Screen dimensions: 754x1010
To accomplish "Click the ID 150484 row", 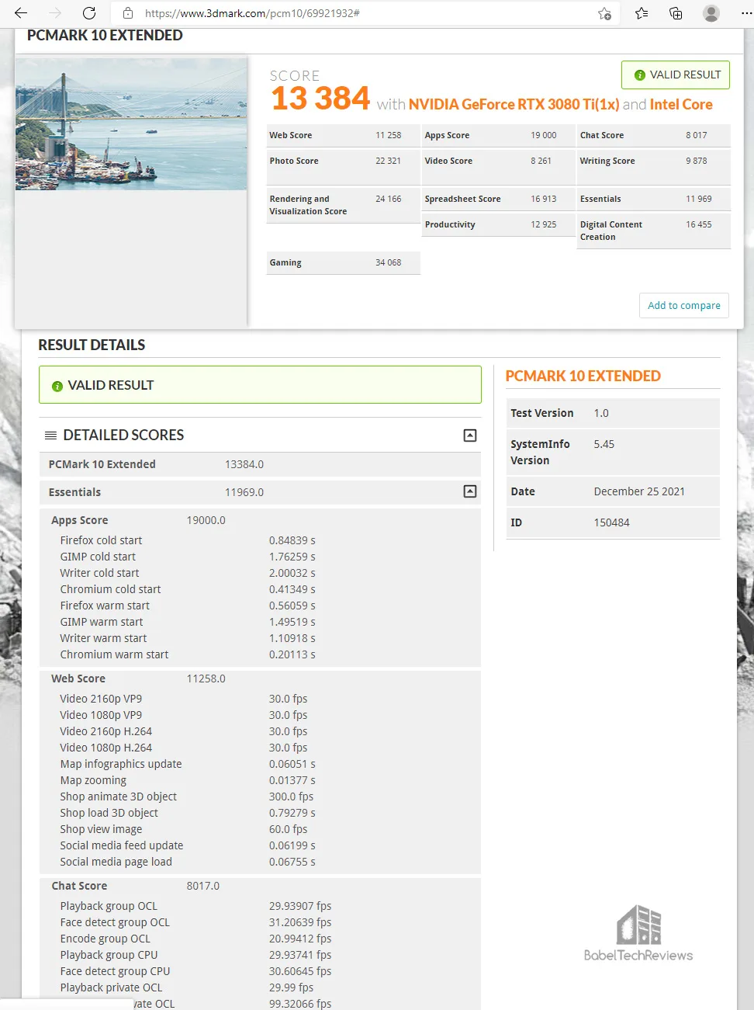I will point(613,522).
